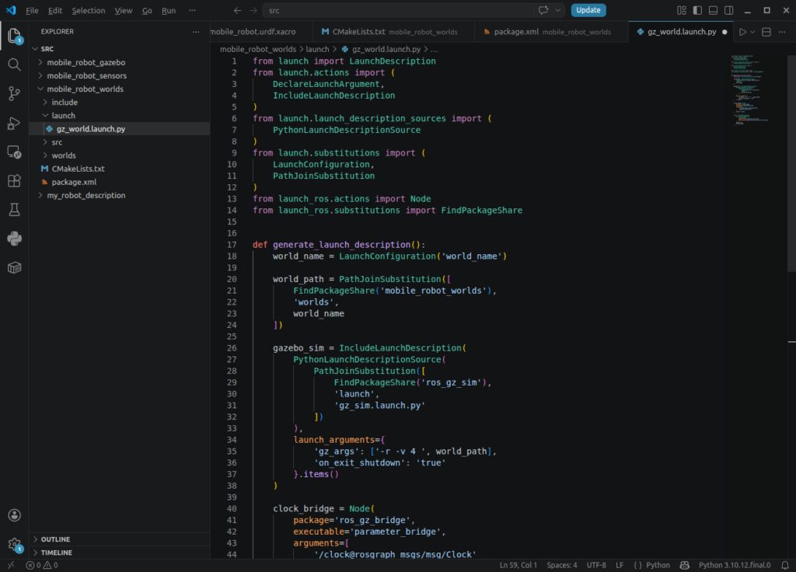Image resolution: width=796 pixels, height=572 pixels.
Task: Open editor More Actions ellipsis
Action: pyautogui.click(x=782, y=32)
